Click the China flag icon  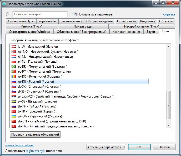(14, 121)
